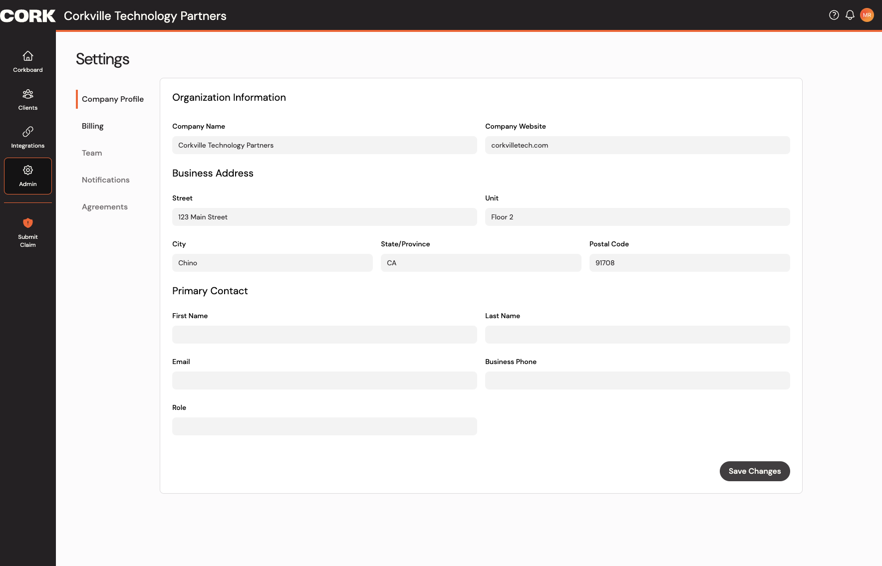Open the Corkboard home icon
Viewport: 882px width, 566px height.
pyautogui.click(x=28, y=56)
